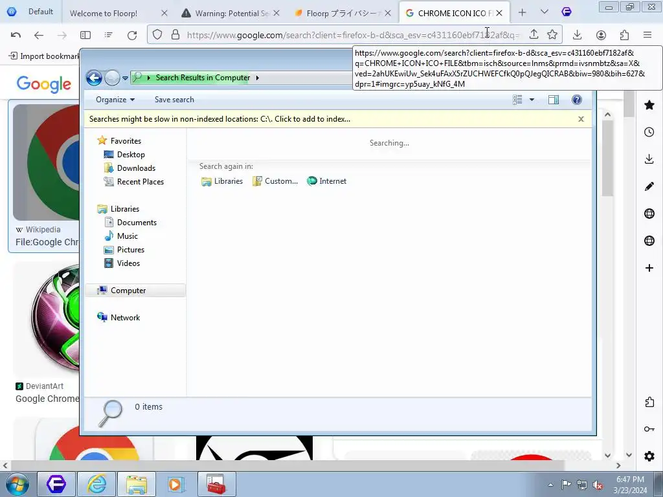Show hidden tray icons arrow
The height and width of the screenshot is (497, 663).
tap(550, 485)
